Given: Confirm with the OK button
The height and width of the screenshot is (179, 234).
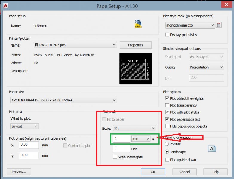Looking at the screenshot, I should [x=153, y=172].
